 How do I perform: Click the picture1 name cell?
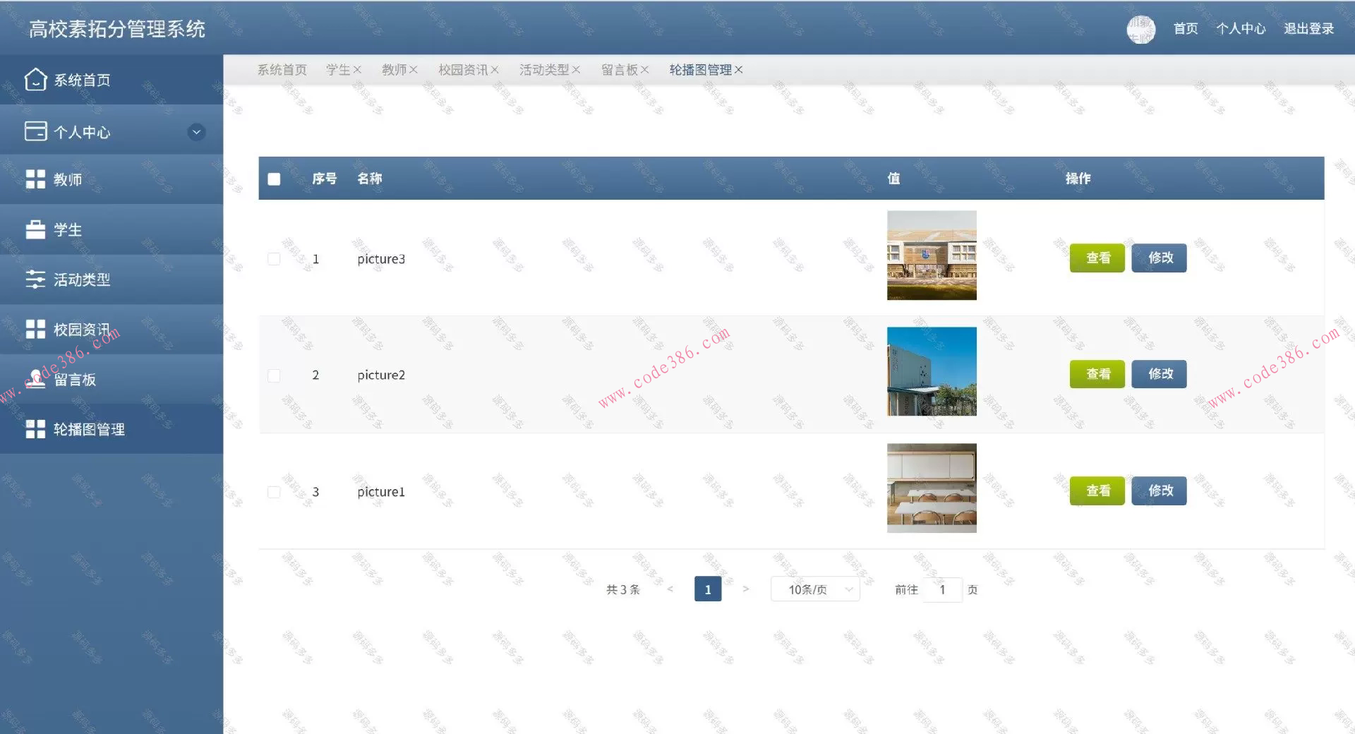381,492
